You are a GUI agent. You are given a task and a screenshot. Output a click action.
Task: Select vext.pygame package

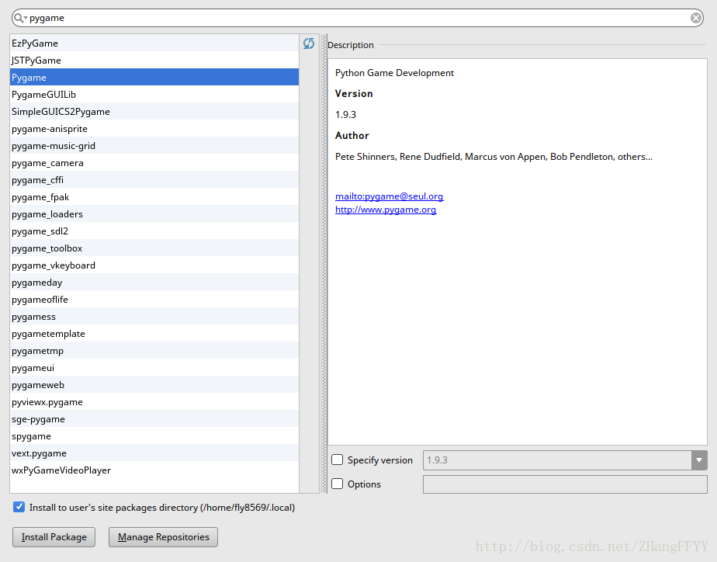(x=154, y=453)
